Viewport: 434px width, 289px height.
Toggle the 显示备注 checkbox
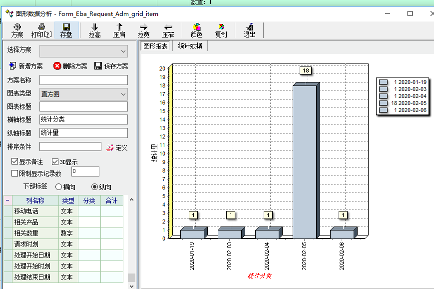point(15,162)
